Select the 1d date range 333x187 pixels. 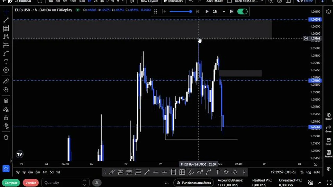click(58, 172)
